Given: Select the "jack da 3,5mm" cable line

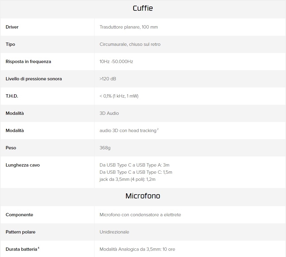Looking at the screenshot, I should tap(128, 179).
